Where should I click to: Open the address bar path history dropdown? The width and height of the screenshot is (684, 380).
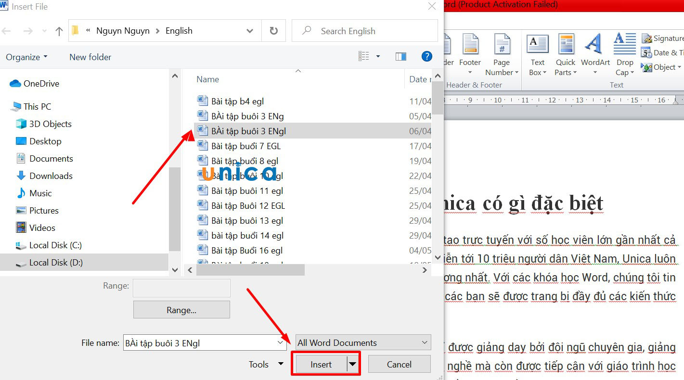click(x=250, y=31)
